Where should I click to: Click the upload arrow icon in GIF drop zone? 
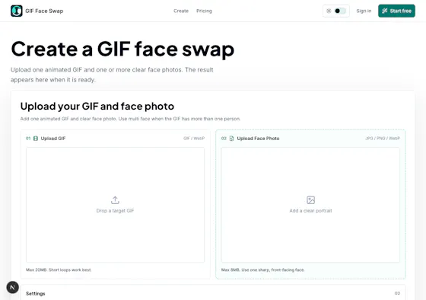coord(115,200)
